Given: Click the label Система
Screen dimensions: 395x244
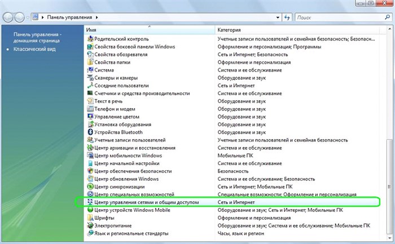Looking at the screenshot, I should point(104,70).
